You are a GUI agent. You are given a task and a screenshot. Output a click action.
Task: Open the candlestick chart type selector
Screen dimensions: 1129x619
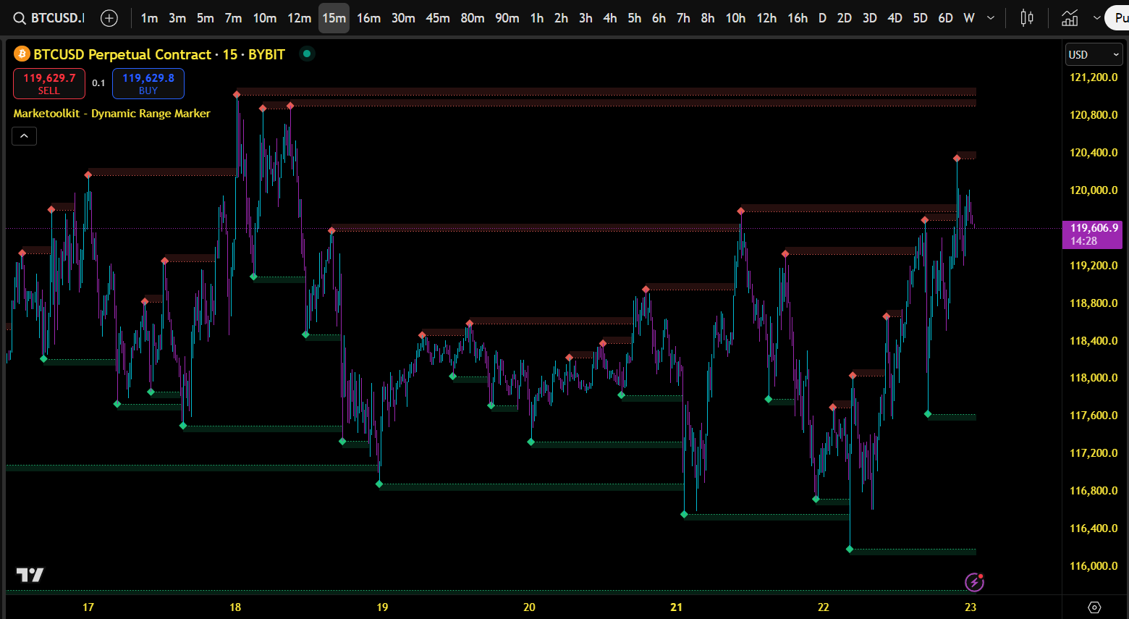pos(1026,18)
